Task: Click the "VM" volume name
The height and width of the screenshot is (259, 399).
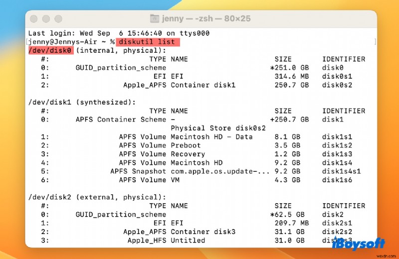Action: coord(175,180)
